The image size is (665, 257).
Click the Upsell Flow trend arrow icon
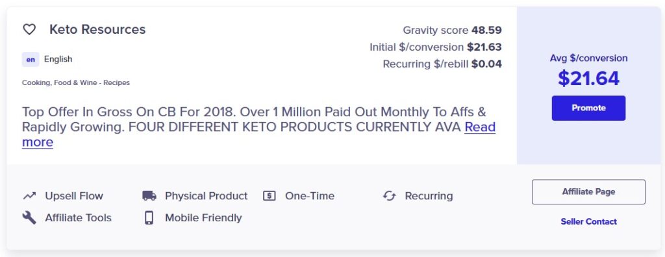point(29,196)
